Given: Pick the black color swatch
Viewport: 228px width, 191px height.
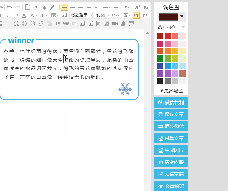Looking at the screenshot, I should click(160, 81).
